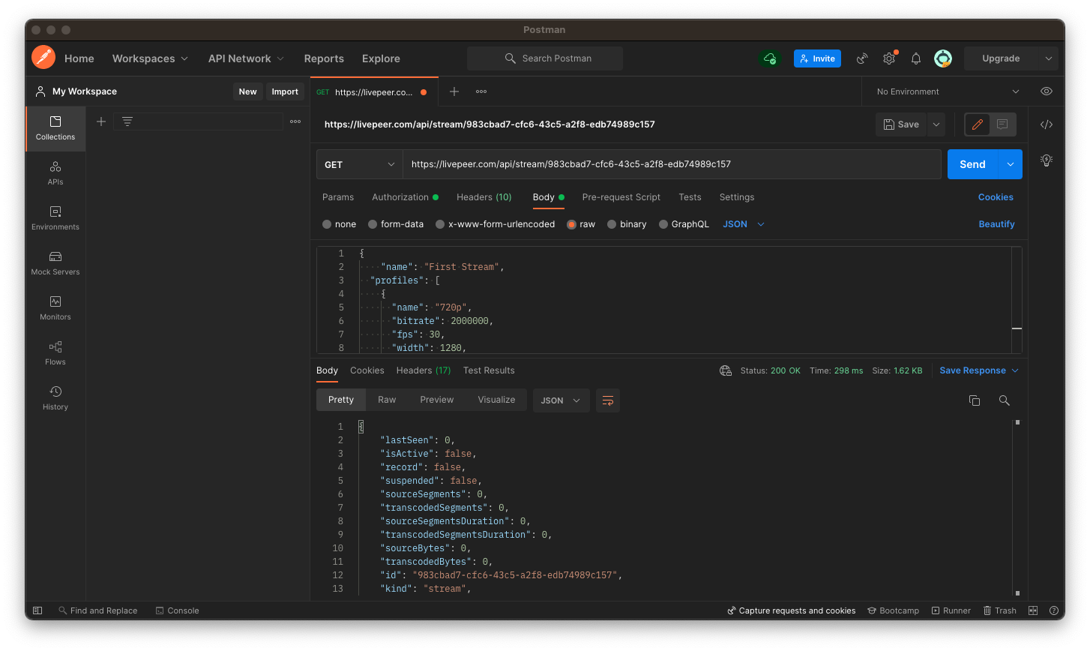1090x651 pixels.
Task: Click the Invite button
Action: (817, 58)
